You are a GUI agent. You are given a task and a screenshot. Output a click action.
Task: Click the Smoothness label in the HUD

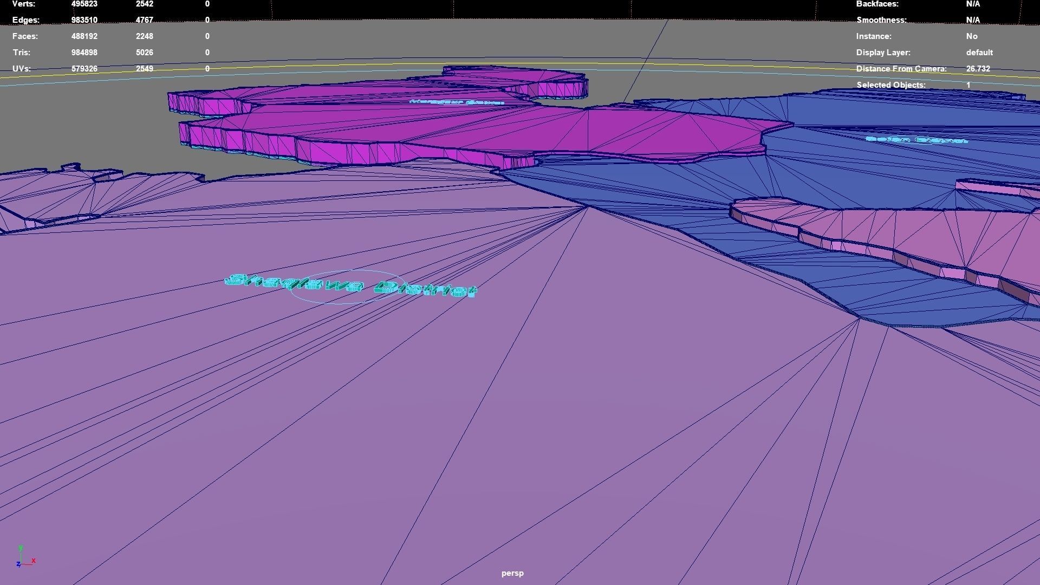[881, 20]
